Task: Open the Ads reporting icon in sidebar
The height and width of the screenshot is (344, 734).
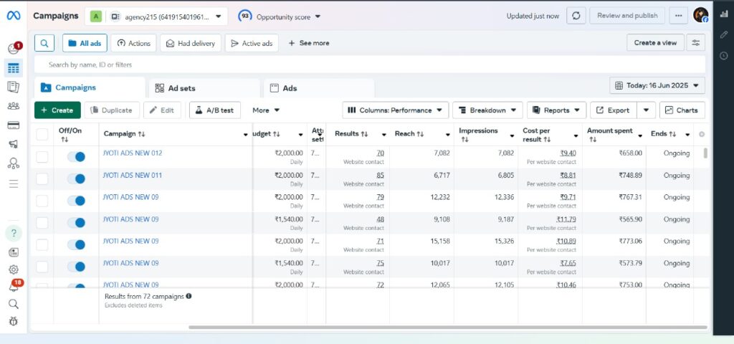Action: pos(14,87)
